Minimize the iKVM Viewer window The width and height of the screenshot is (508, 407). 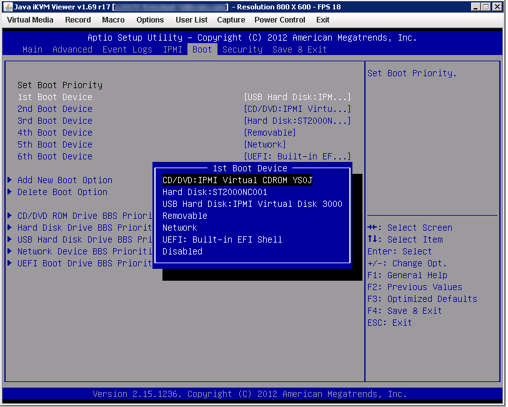(476, 7)
